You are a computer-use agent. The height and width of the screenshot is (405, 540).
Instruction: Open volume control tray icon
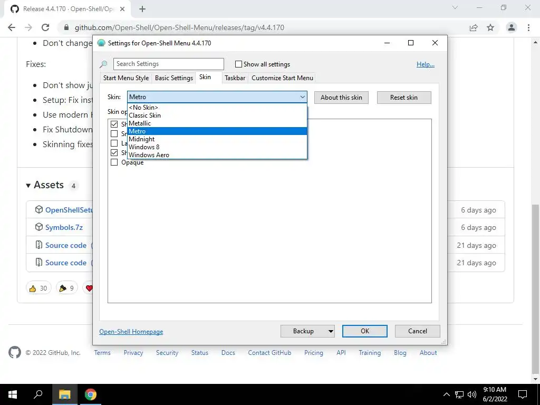tap(472, 394)
